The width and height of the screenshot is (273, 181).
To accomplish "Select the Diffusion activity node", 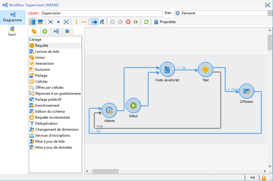I will (x=247, y=91).
